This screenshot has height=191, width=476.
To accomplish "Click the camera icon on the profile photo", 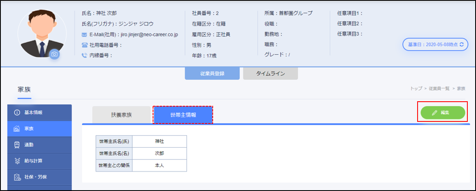I will (55, 54).
